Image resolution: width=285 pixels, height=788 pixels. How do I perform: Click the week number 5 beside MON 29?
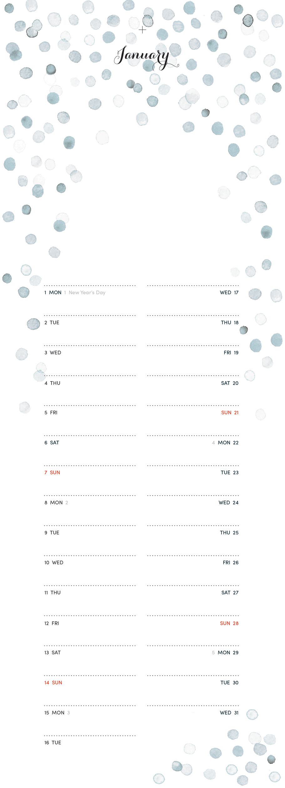click(213, 653)
